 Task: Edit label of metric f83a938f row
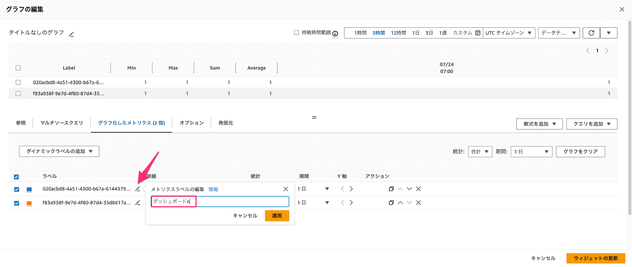click(x=137, y=203)
